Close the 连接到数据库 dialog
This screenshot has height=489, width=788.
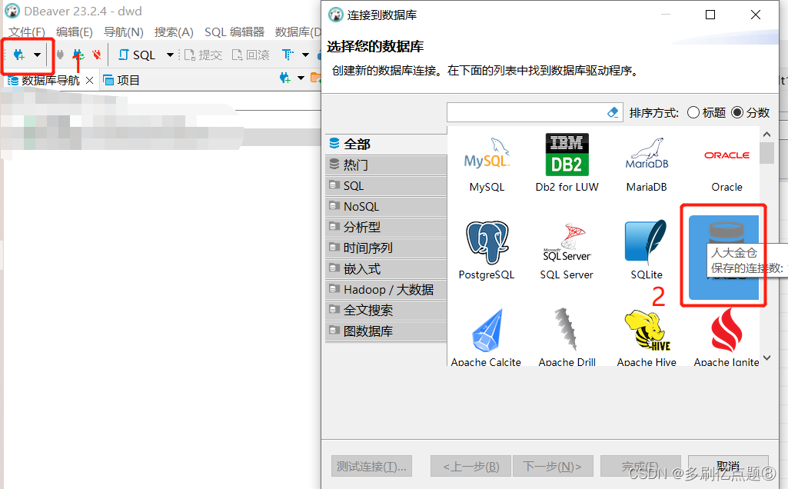pyautogui.click(x=756, y=15)
